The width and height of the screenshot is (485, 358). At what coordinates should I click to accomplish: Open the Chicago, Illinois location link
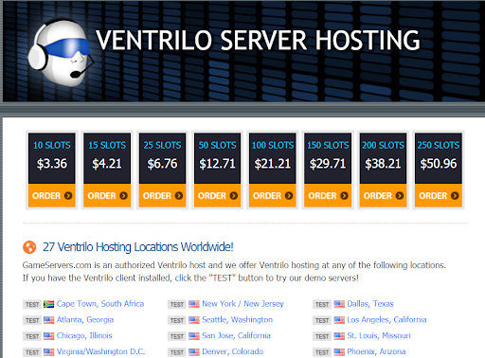84,335
